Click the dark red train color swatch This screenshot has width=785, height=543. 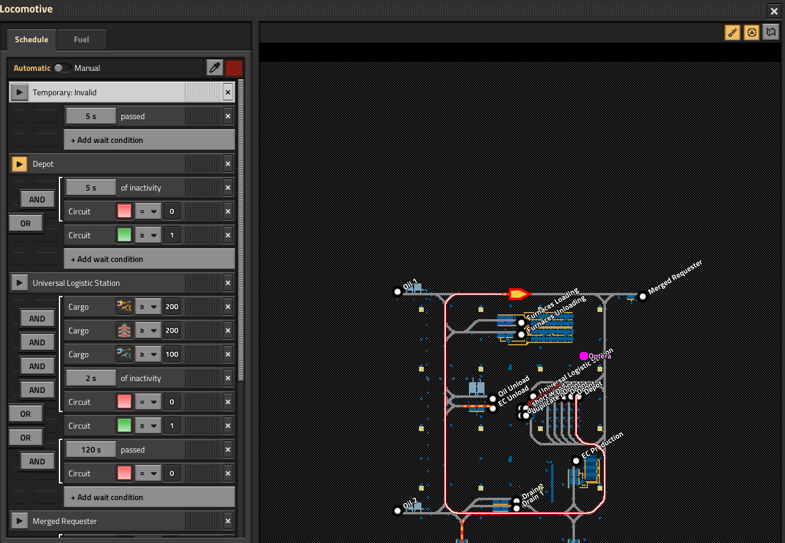click(x=234, y=68)
